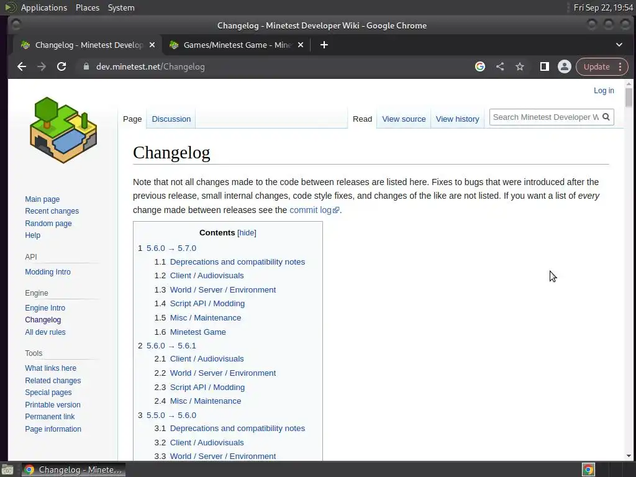Open the Changelog link in the sidebar
This screenshot has width=636, height=477.
43,320
